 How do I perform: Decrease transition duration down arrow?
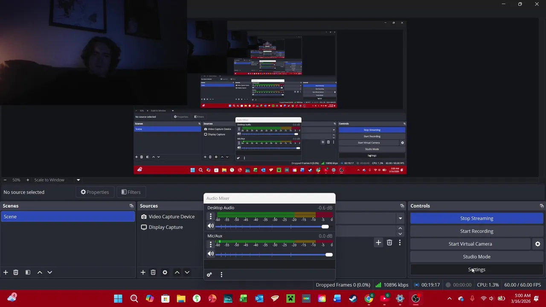coord(400,234)
